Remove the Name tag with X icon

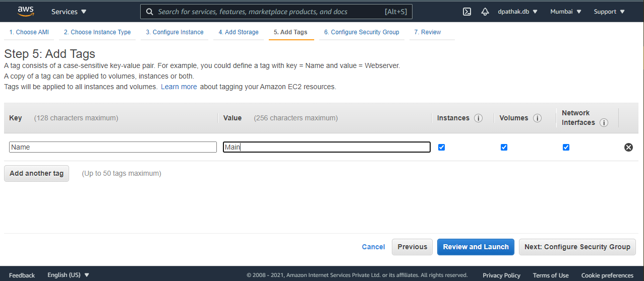(x=628, y=147)
